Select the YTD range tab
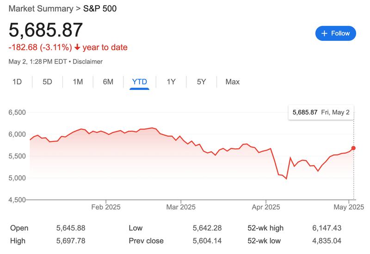Screen dimensions: 370x254 coord(139,82)
